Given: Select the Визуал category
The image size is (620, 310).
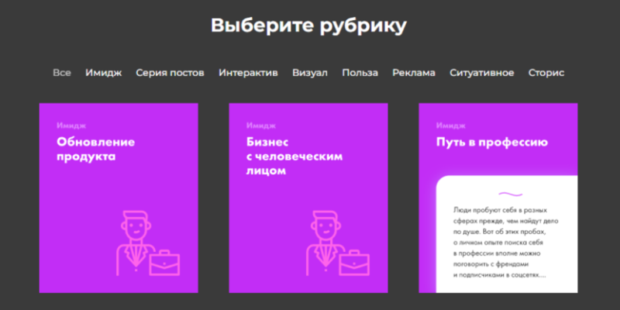Looking at the screenshot, I should (x=310, y=73).
